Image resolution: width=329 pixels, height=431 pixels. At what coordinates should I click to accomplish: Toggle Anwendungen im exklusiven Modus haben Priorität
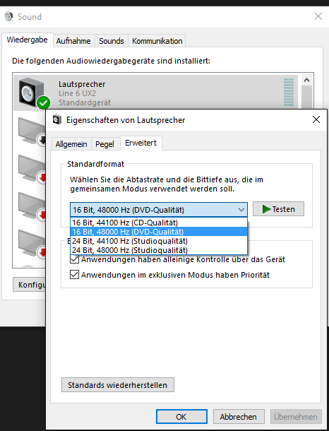[x=74, y=275]
